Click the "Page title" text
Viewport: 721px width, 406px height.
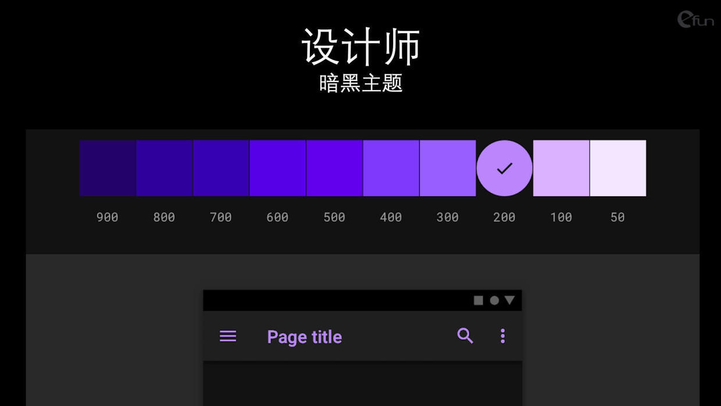coord(304,337)
